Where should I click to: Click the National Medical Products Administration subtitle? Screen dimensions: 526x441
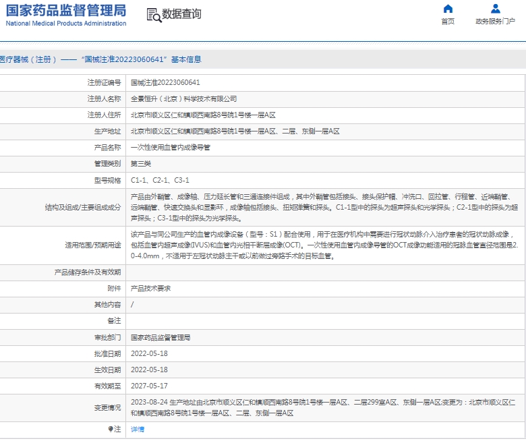point(66,24)
